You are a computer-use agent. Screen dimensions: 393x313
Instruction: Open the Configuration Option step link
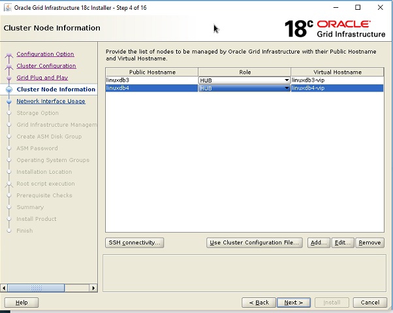(45, 54)
